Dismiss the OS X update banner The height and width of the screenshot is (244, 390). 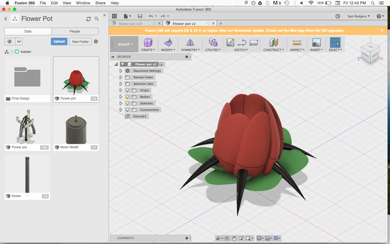tap(382, 30)
